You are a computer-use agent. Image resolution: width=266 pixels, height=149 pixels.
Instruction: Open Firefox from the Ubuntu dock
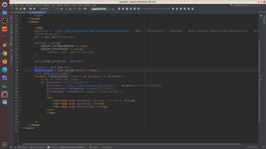pyautogui.click(x=5, y=62)
